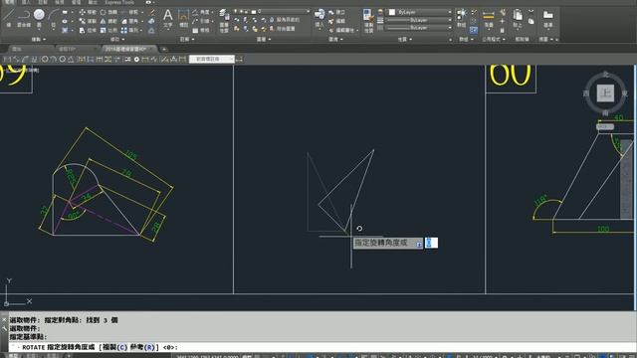Screen dimensions: 637x358
Task: Close the command line window
Action: (x=4, y=319)
